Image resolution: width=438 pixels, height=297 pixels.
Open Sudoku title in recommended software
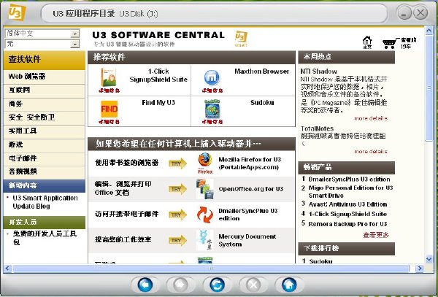262,103
